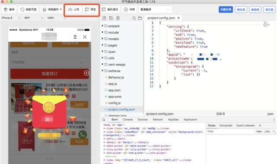Toggle the 编辑器 editor panel
Image resolution: width=277 pixels, height=164 pixels.
(x=255, y=10)
